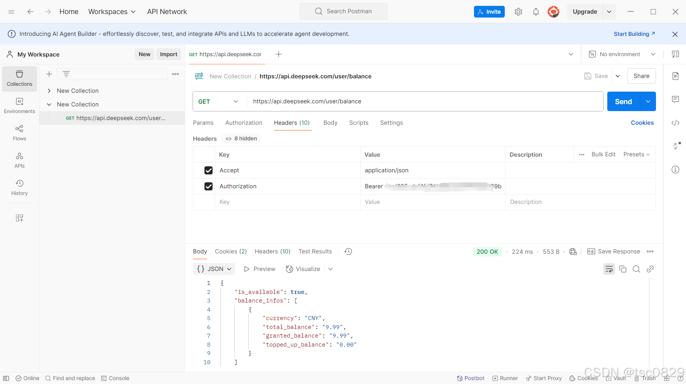Toggle the Accept header checkbox

[x=209, y=170]
